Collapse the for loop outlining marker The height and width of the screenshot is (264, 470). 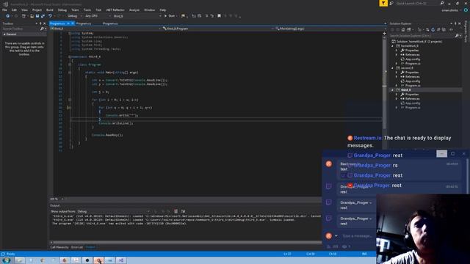pos(70,100)
